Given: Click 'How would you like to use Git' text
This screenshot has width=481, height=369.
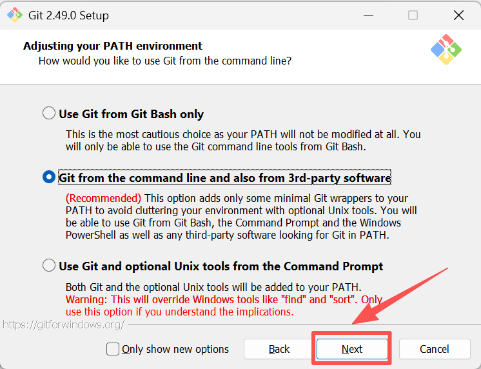Looking at the screenshot, I should pos(164,61).
